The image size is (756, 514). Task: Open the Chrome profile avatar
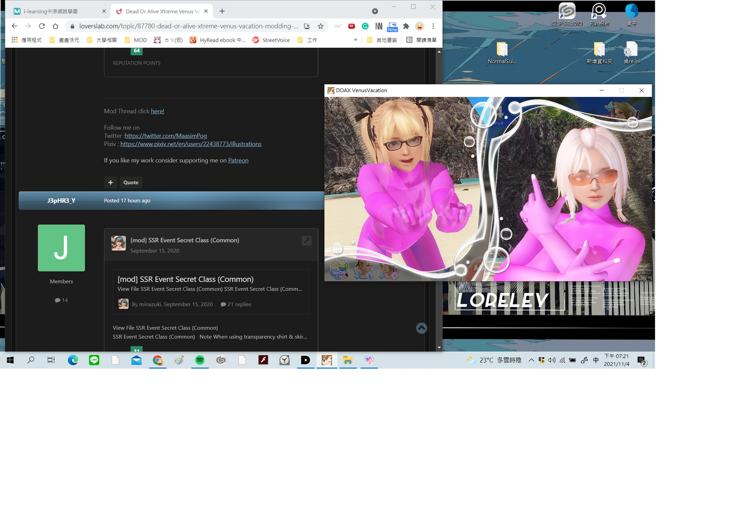pyautogui.click(x=420, y=26)
